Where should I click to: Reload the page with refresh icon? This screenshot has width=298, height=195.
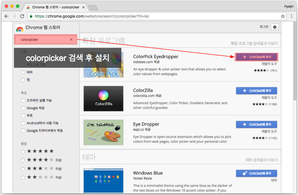pyautogui.click(x=22, y=16)
